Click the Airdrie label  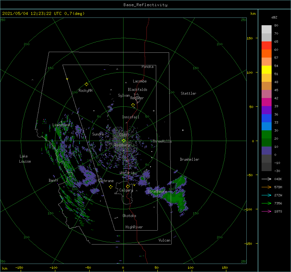click(127, 173)
